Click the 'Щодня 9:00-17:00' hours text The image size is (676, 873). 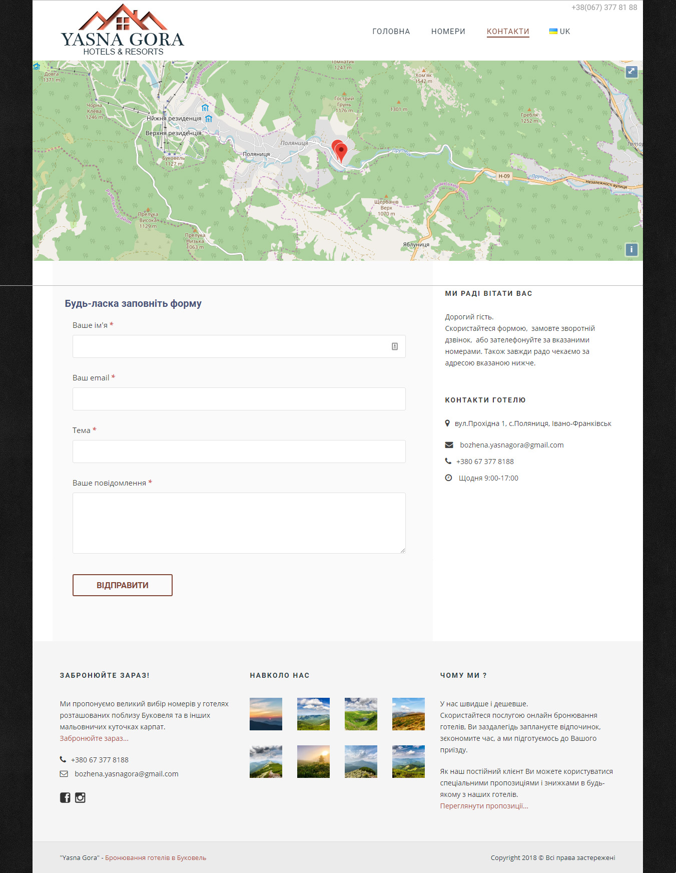pyautogui.click(x=488, y=478)
